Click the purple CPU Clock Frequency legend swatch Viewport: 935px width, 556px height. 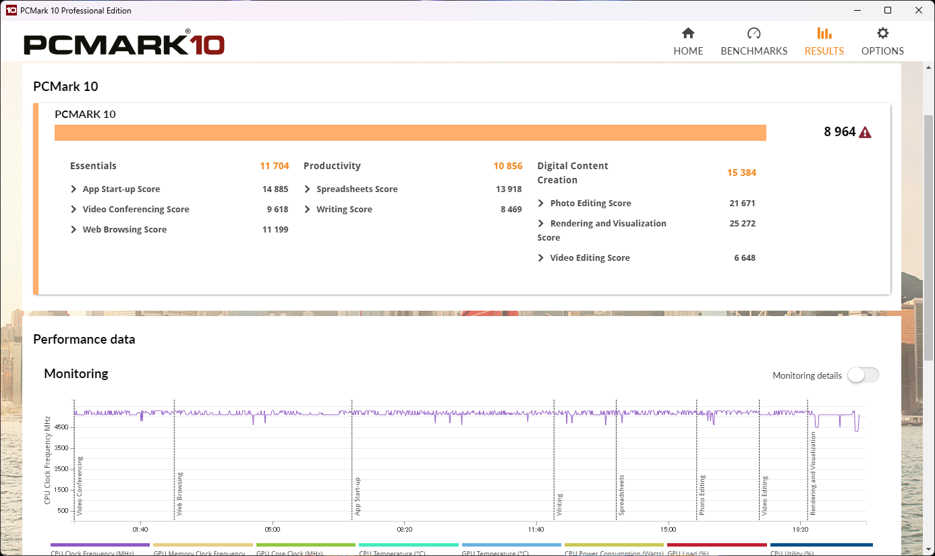[x=101, y=545]
